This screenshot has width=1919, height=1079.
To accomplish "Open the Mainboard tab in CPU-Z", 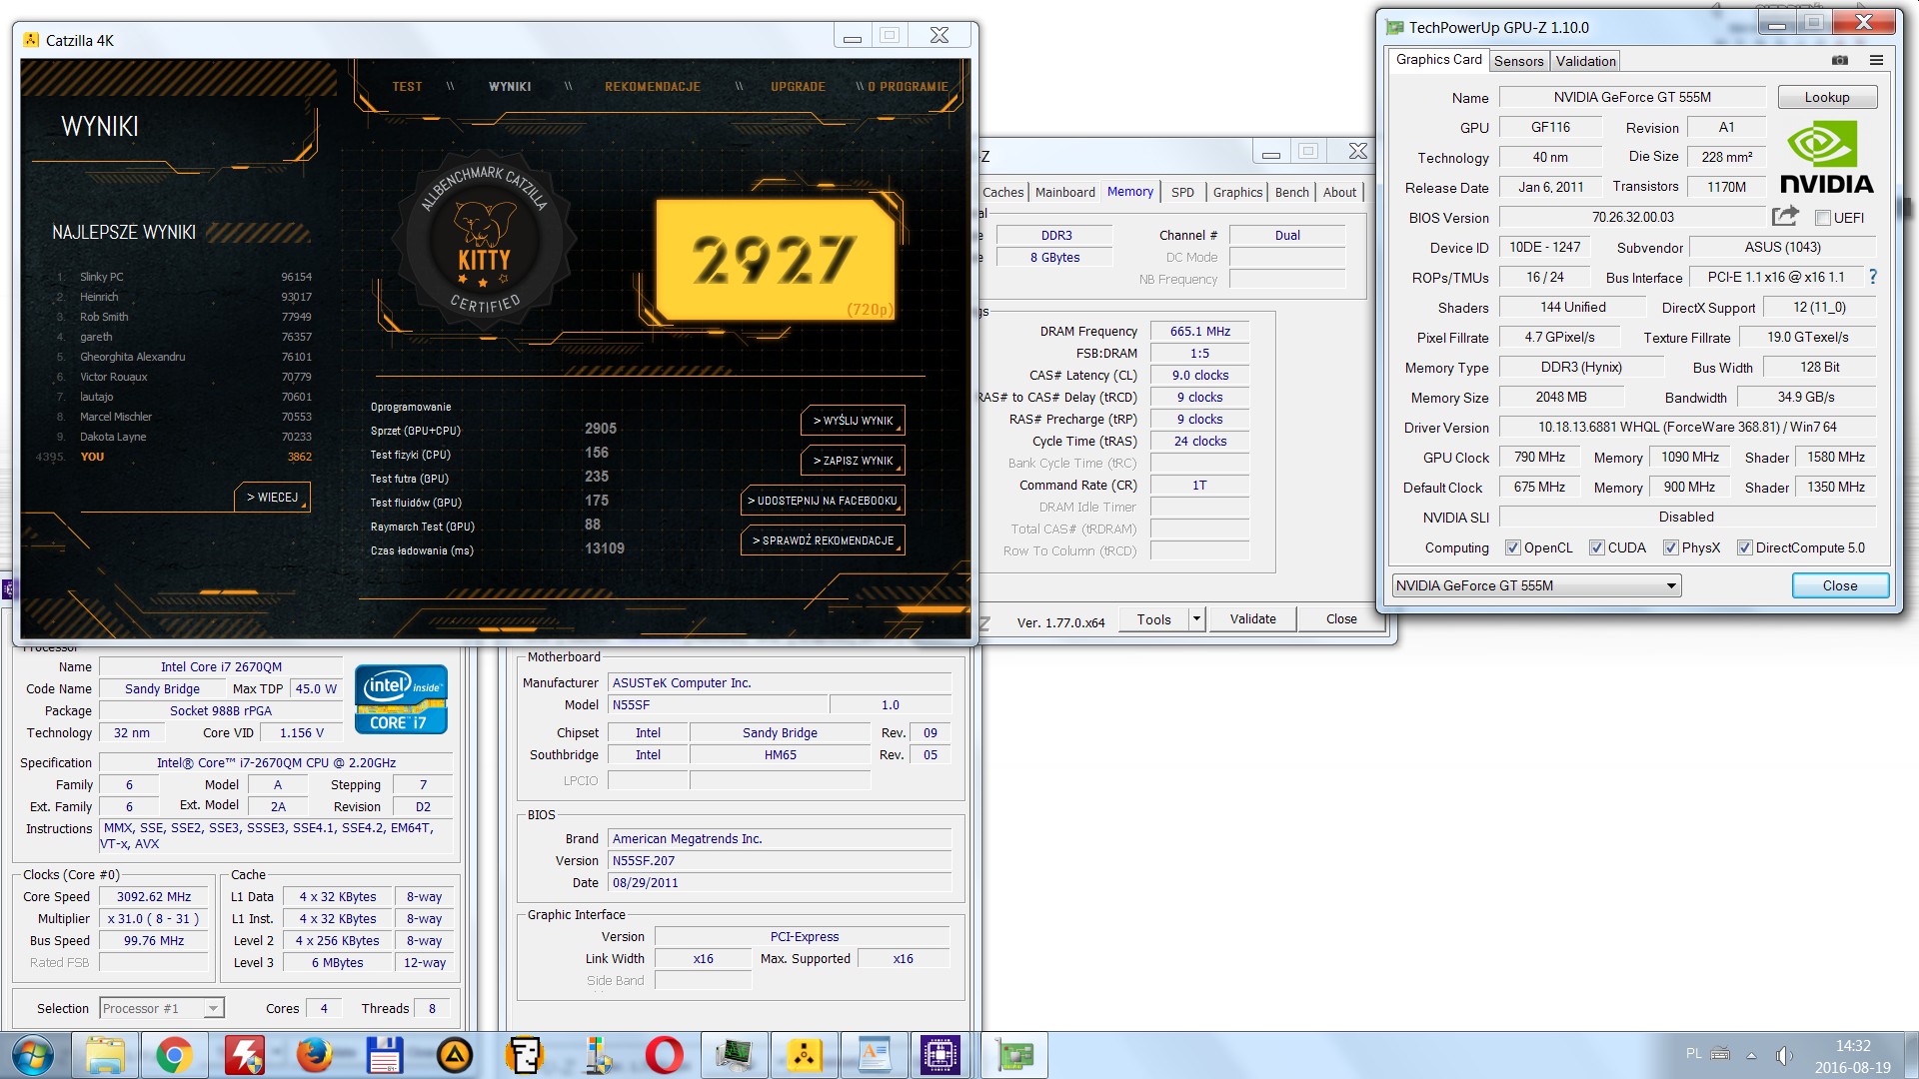I will click(x=1064, y=192).
